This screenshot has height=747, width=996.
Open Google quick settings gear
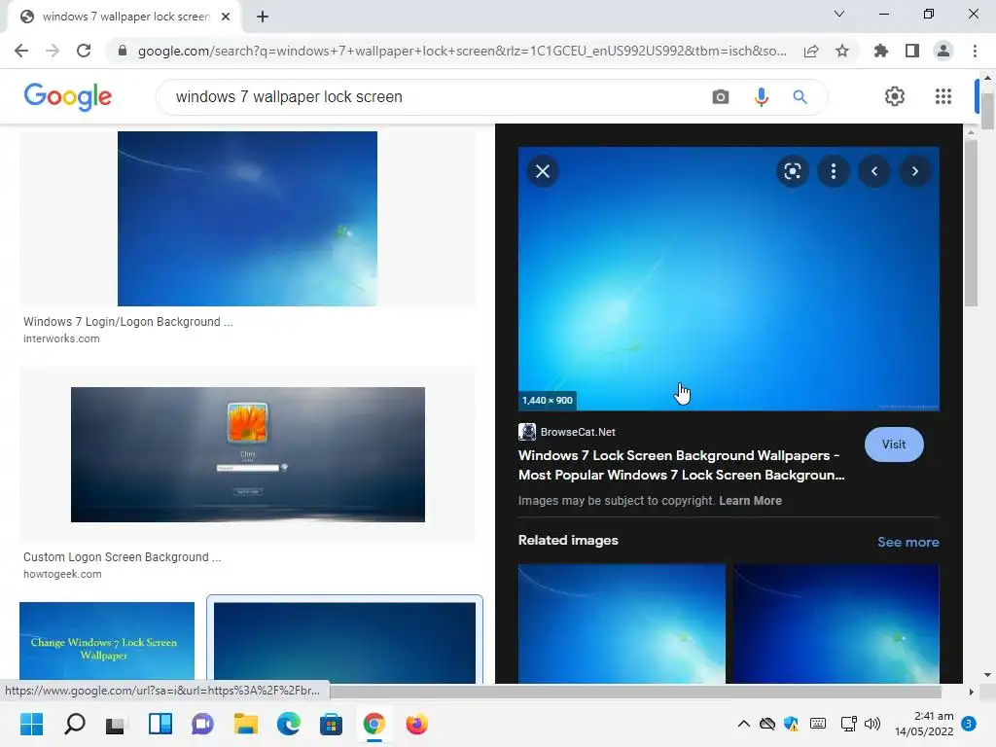click(x=895, y=96)
